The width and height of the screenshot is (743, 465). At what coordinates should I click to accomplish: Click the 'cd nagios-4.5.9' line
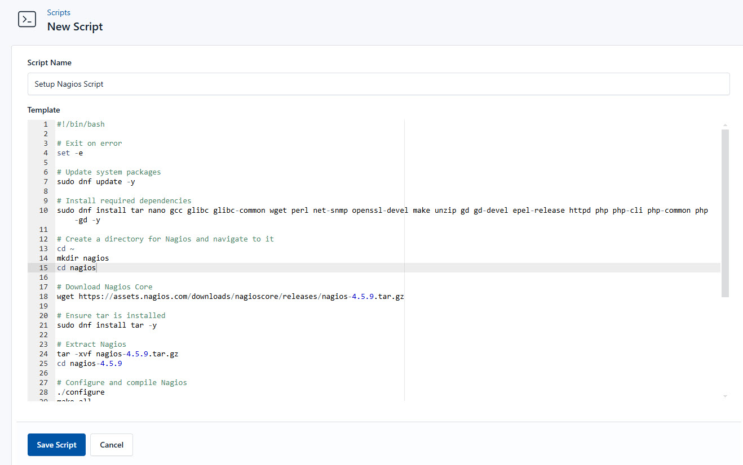pyautogui.click(x=90, y=363)
